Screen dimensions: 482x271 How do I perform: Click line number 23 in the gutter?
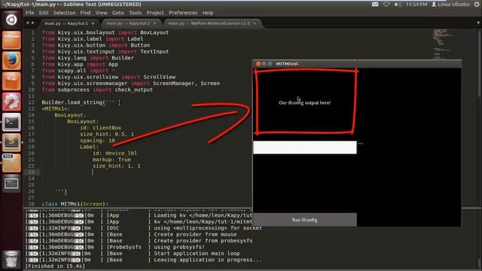point(32,172)
